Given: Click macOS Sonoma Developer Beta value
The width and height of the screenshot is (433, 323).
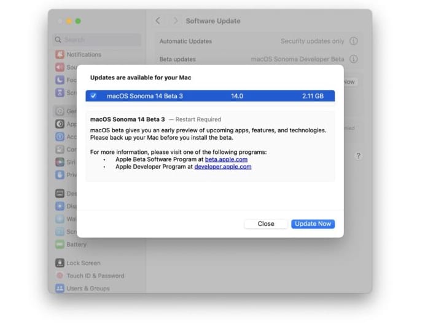Looking at the screenshot, I should pyautogui.click(x=297, y=59).
